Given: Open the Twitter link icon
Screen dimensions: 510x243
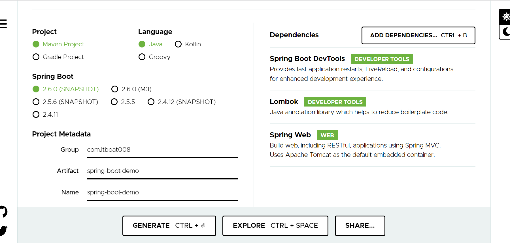Looking at the screenshot, I should tap(3, 230).
